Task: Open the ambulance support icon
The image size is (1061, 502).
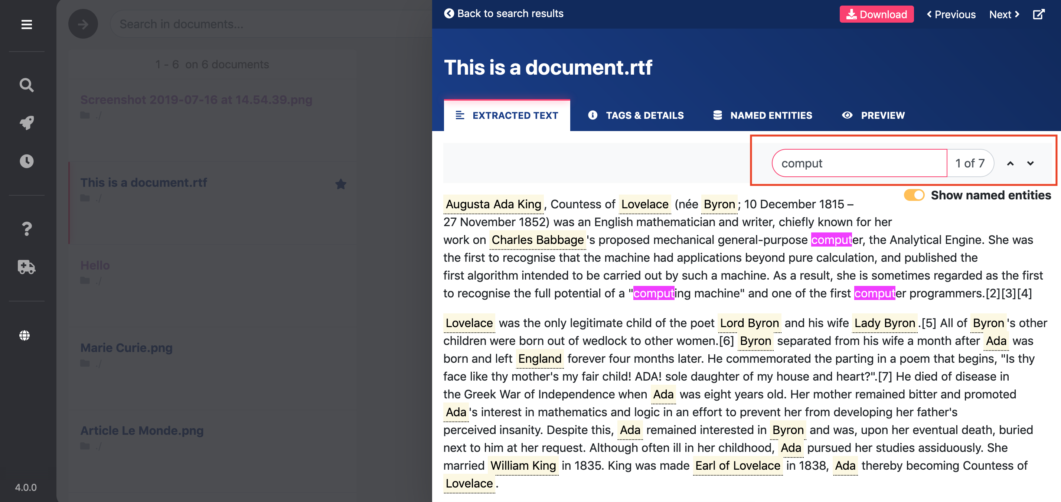Action: tap(26, 267)
